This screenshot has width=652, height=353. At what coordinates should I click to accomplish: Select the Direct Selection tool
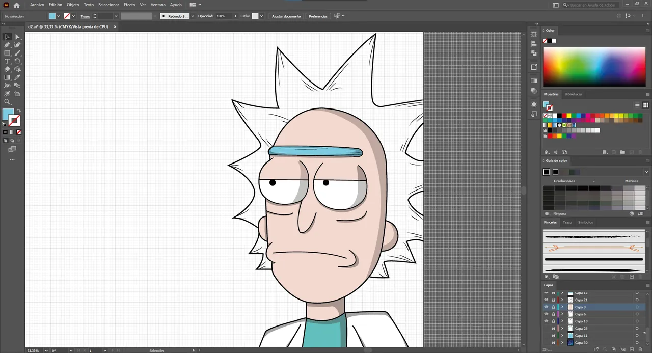coord(17,37)
